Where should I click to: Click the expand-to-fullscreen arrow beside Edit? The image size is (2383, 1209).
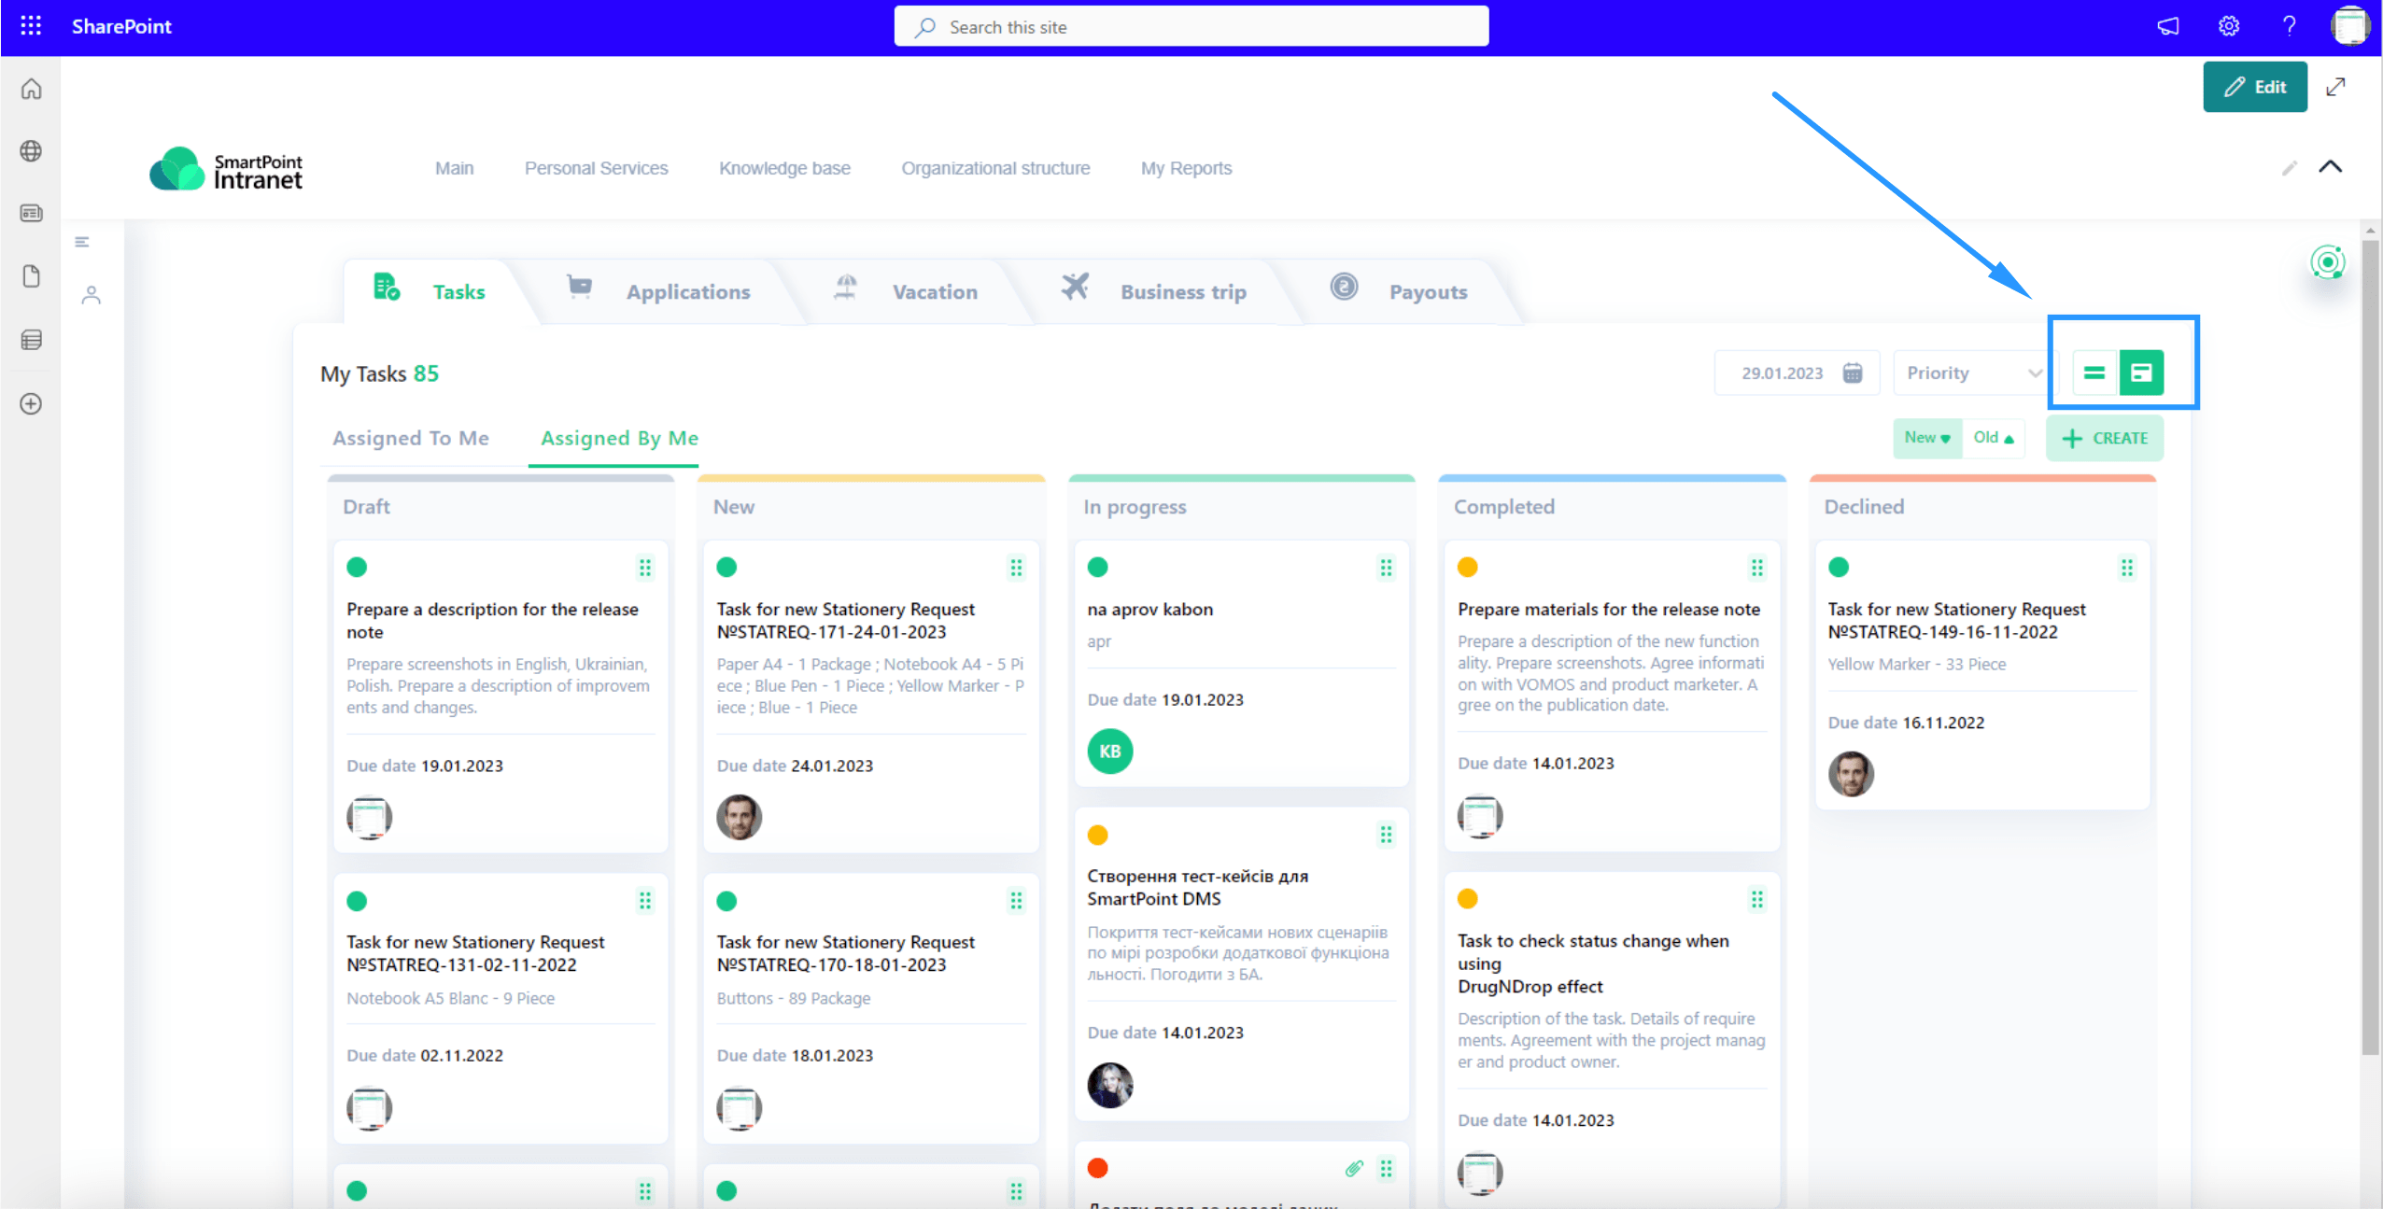click(x=2335, y=87)
